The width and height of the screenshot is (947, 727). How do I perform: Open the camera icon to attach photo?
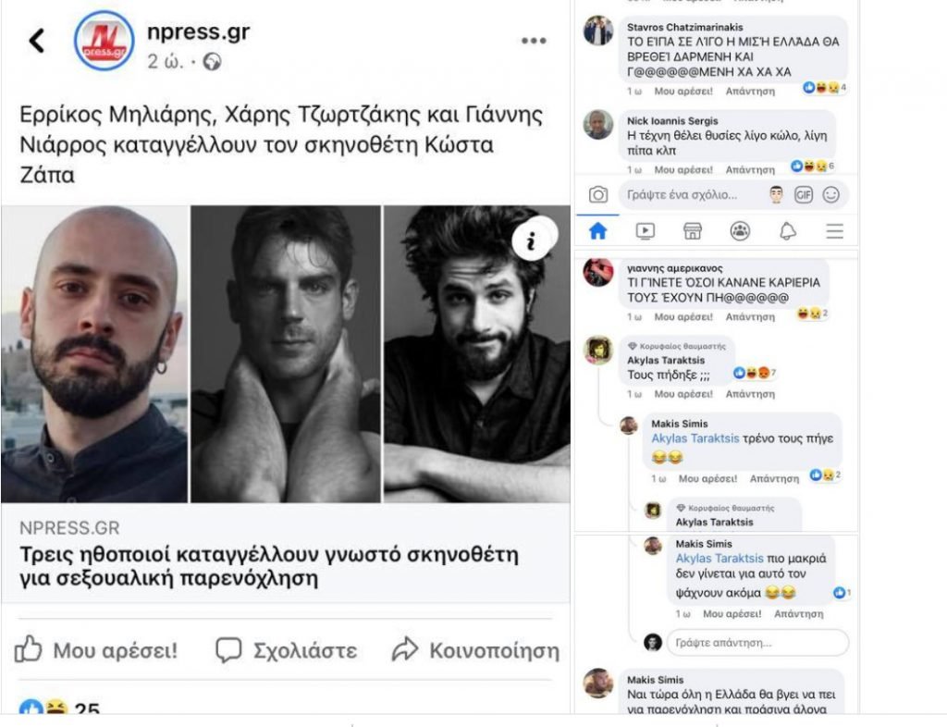[x=598, y=194]
